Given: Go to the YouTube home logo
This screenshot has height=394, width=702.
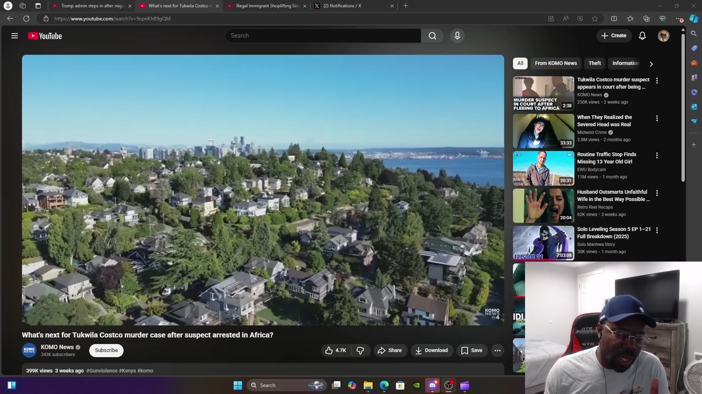Looking at the screenshot, I should 45,36.
